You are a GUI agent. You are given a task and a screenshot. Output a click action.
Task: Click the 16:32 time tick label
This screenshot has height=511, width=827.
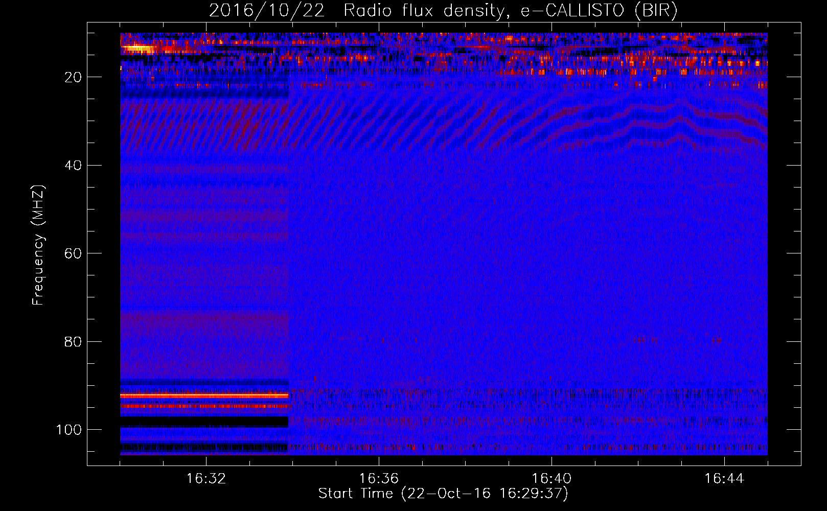click(206, 479)
